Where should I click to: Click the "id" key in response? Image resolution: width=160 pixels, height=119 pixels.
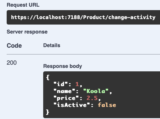click(61, 84)
